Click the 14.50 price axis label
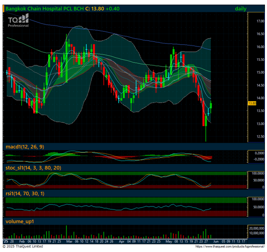 click(260, 85)
